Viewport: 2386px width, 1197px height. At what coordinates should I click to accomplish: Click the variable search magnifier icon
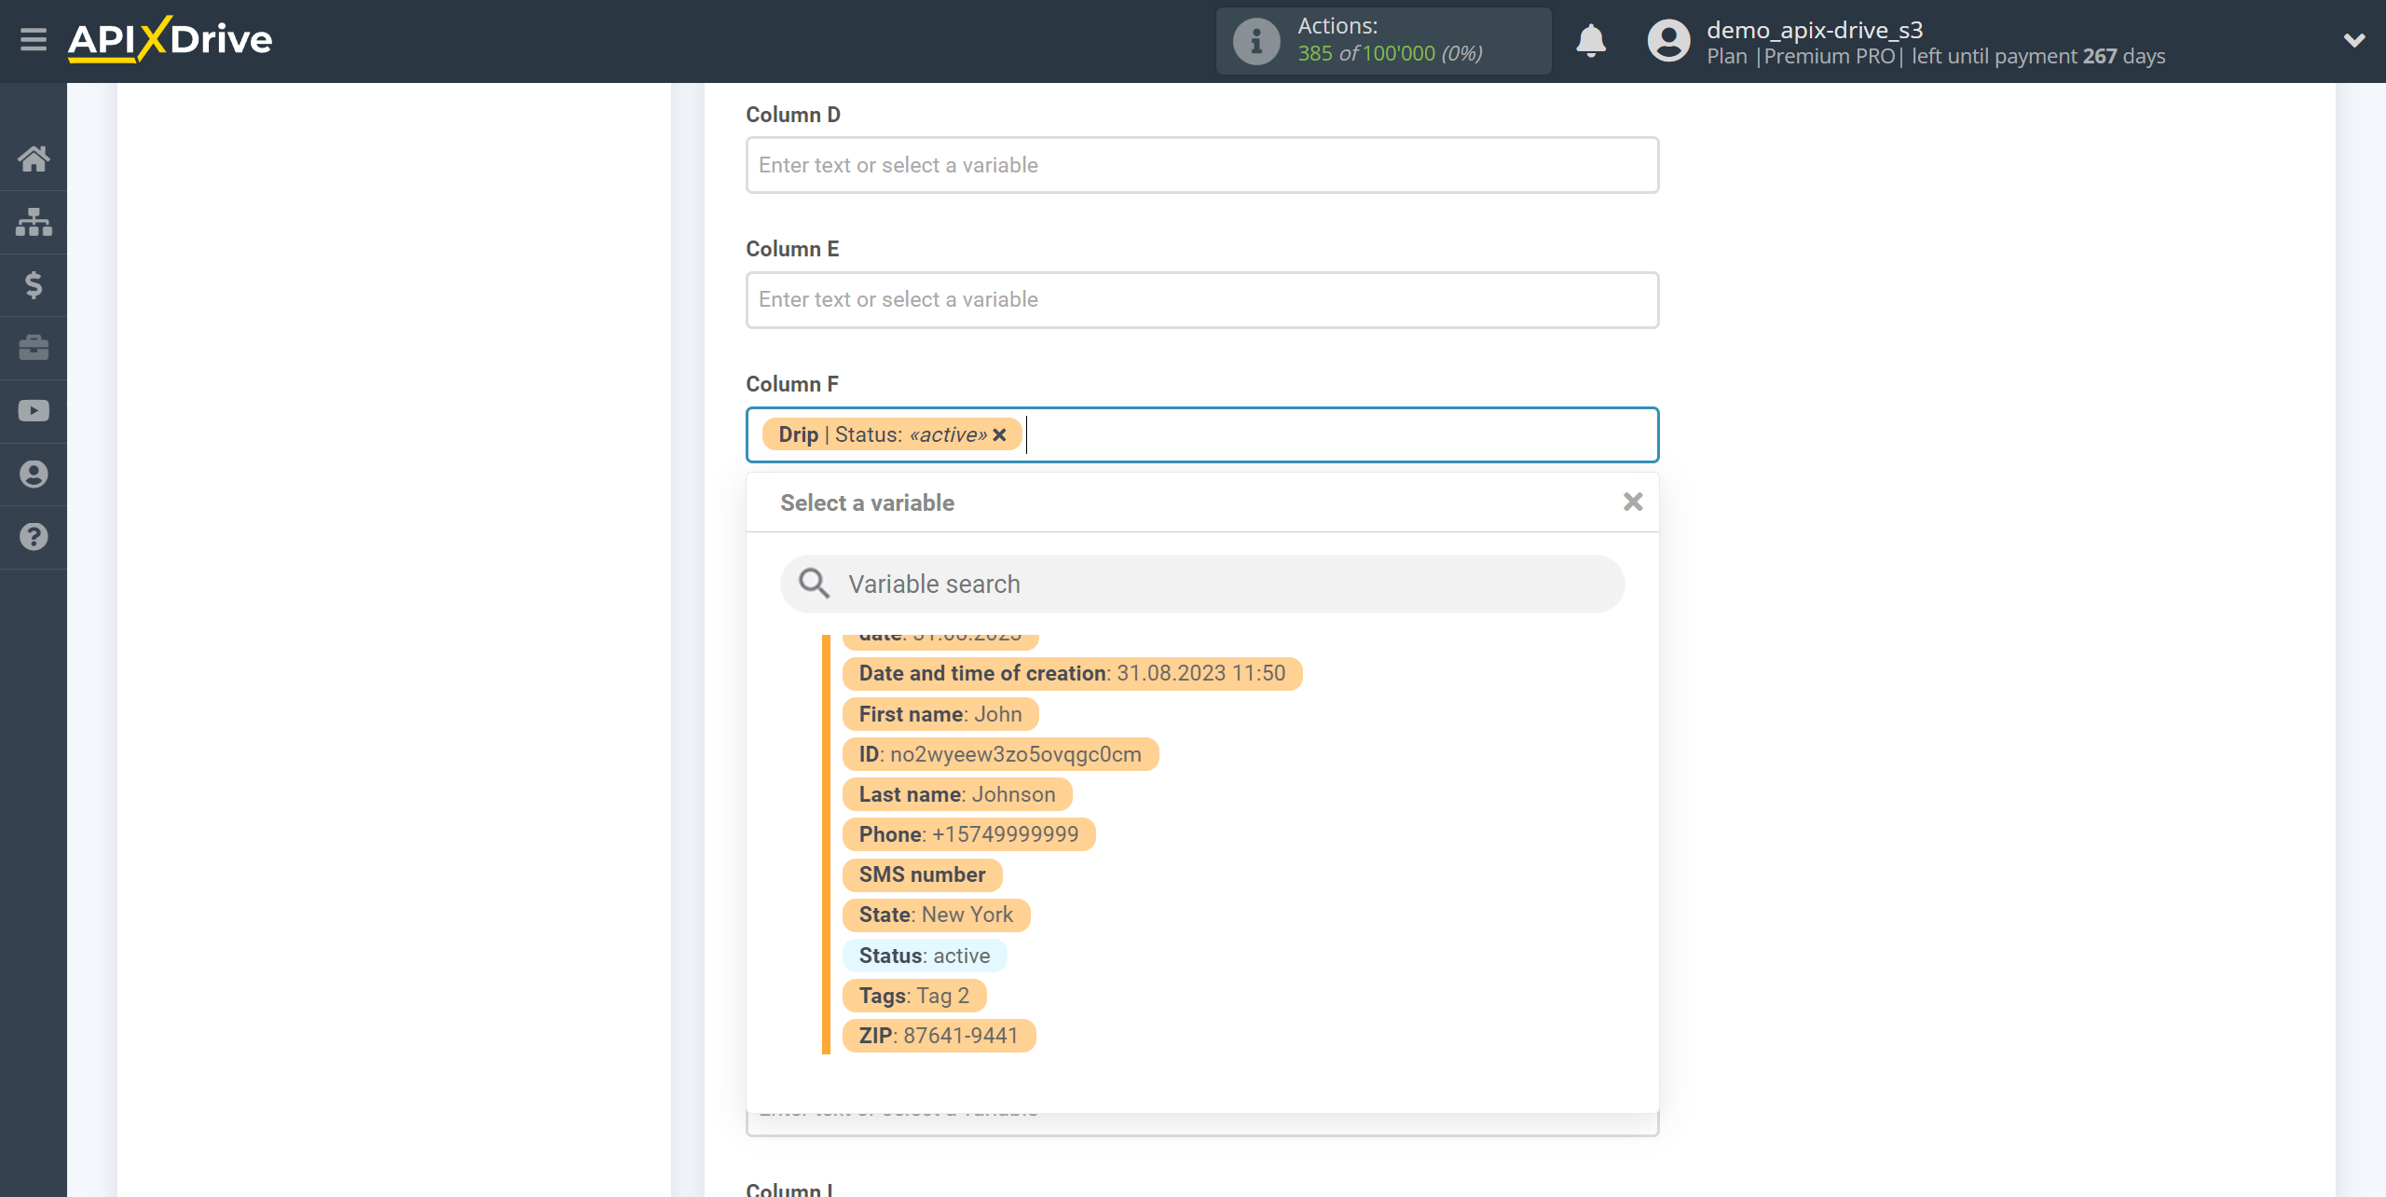pyautogui.click(x=814, y=584)
